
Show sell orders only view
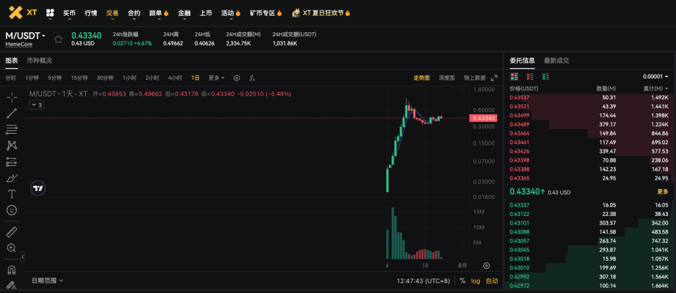[530, 76]
